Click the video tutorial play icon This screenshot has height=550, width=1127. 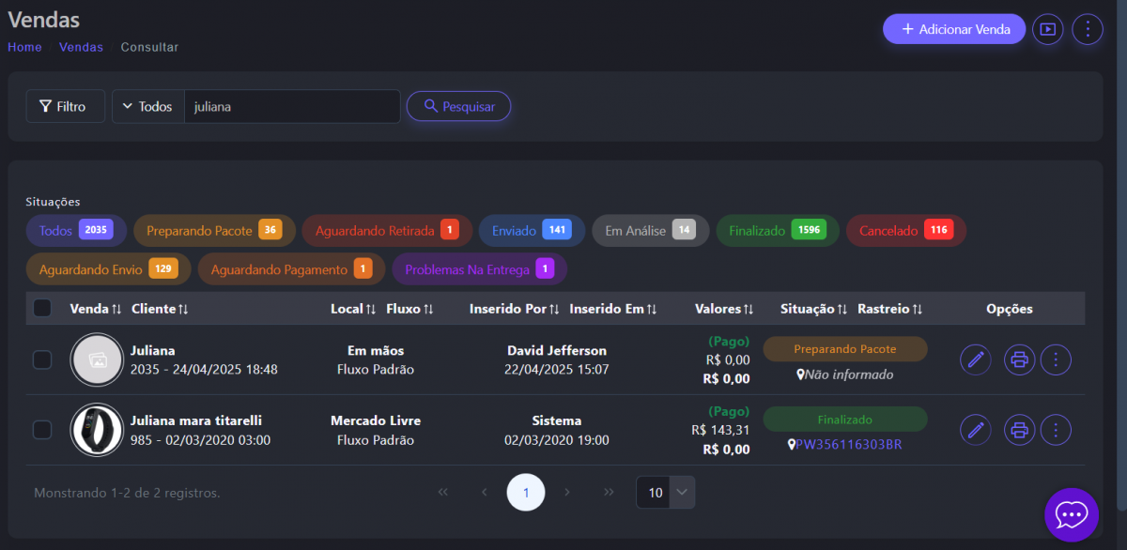pos(1047,29)
